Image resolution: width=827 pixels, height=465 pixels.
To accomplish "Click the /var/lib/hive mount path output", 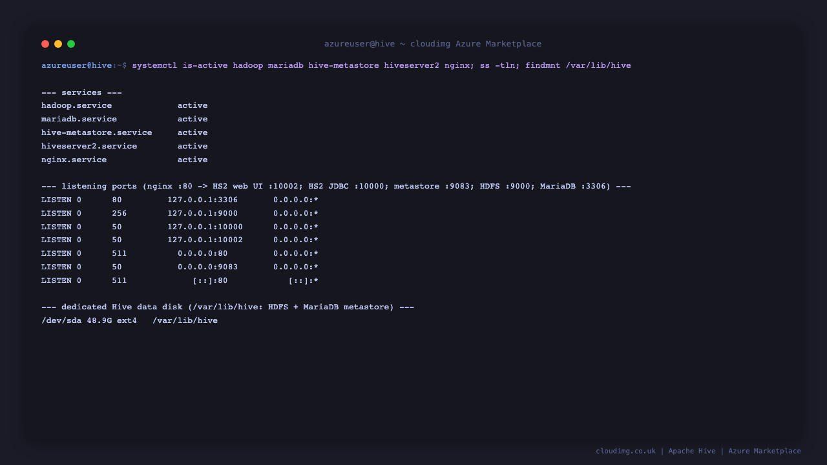I will point(185,320).
